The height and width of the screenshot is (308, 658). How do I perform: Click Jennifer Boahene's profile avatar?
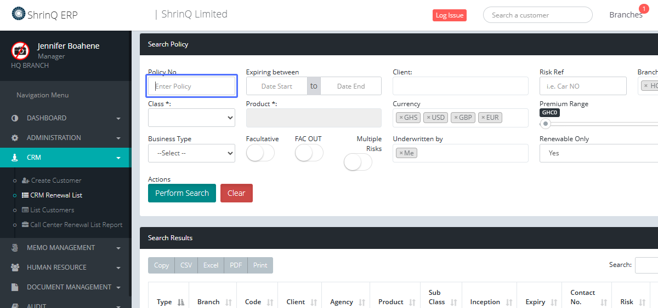click(x=20, y=51)
